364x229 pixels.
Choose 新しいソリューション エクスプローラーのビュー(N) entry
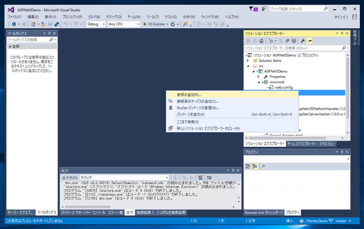pos(232,129)
